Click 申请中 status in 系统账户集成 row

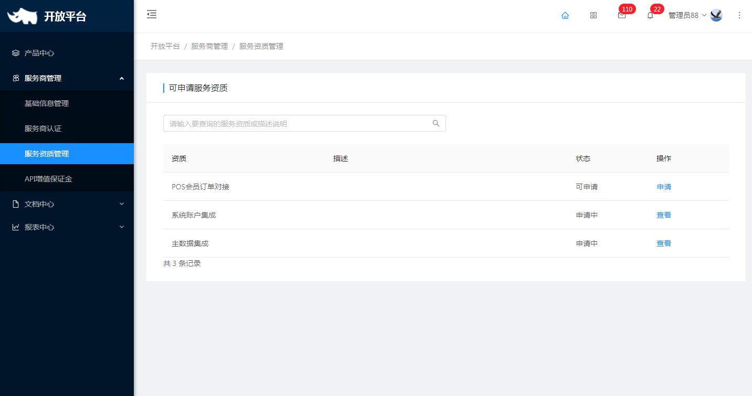click(x=587, y=215)
